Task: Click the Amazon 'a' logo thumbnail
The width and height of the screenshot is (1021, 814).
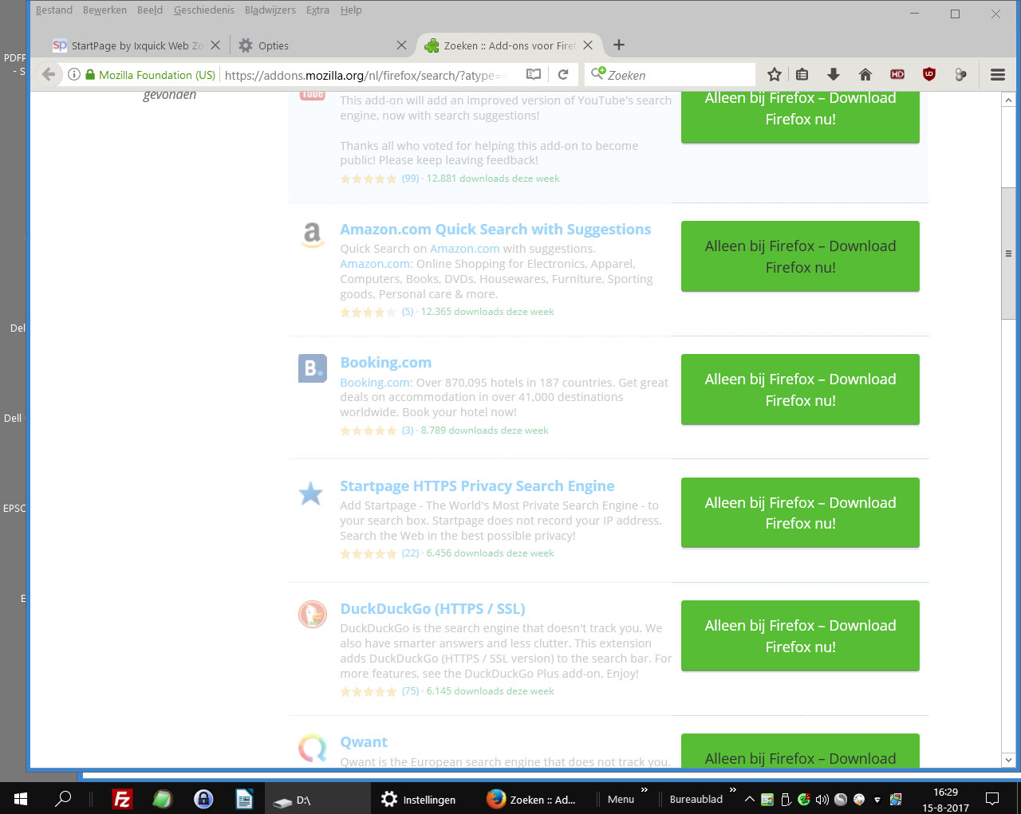Action: point(312,235)
